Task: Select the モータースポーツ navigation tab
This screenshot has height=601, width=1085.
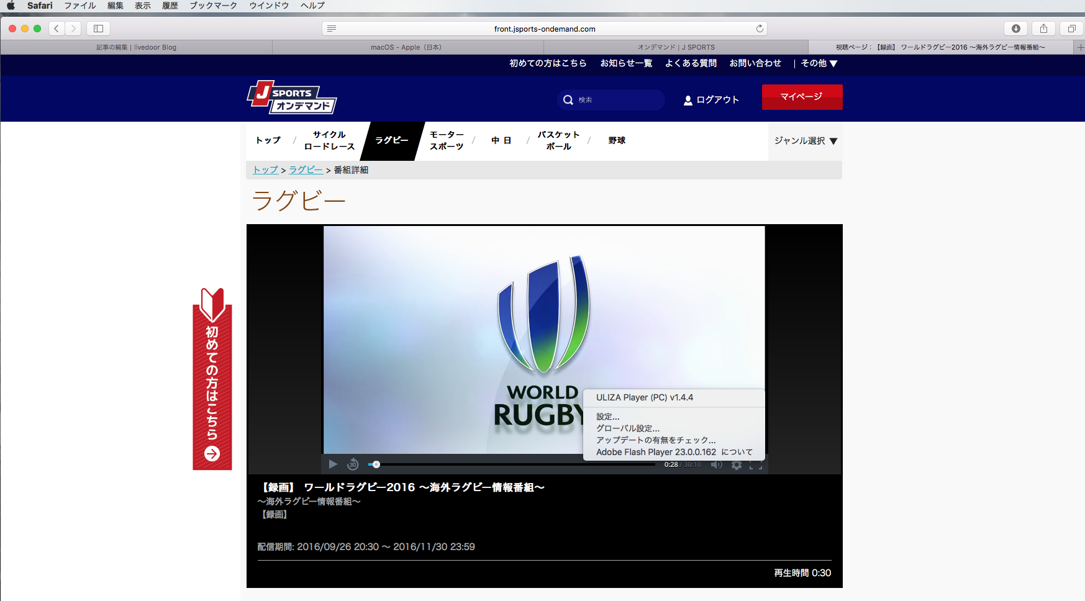Action: click(447, 140)
